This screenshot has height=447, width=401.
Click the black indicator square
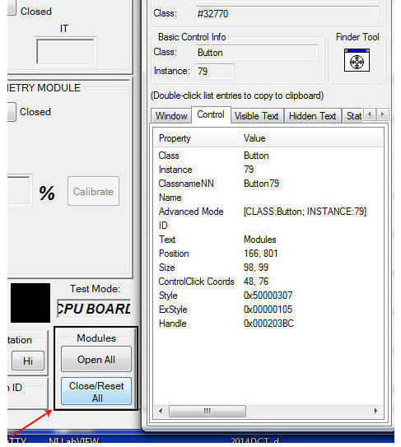pyautogui.click(x=30, y=303)
